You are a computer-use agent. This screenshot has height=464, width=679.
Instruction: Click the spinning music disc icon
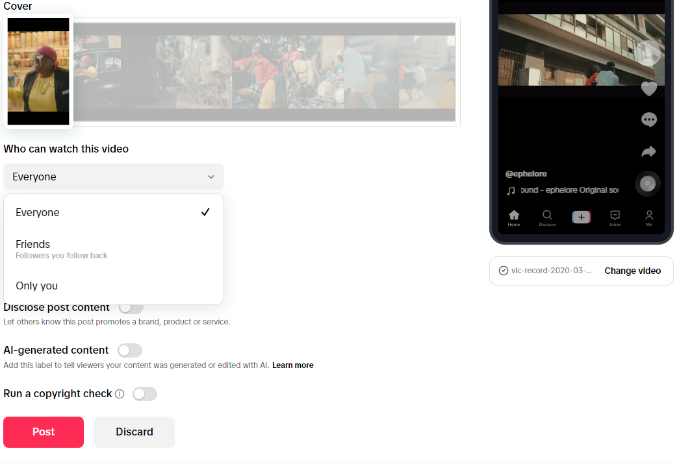(647, 184)
